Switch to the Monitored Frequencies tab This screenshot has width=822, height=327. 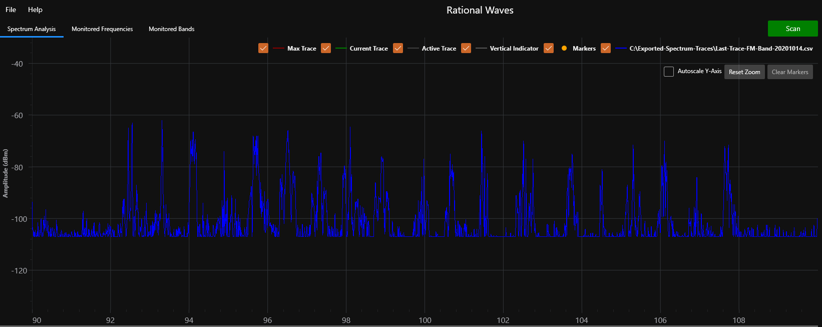click(102, 29)
